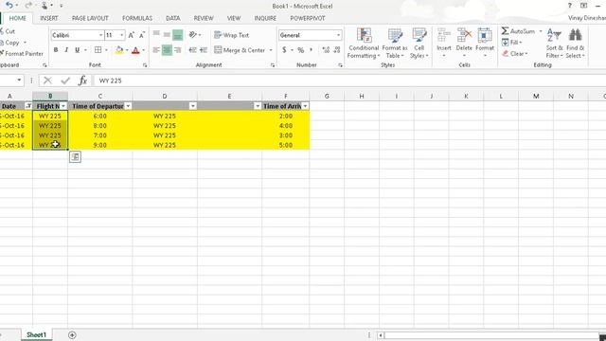Switch to INSERT ribbon tab
Viewport: 606px width, 341px height.
49,18
